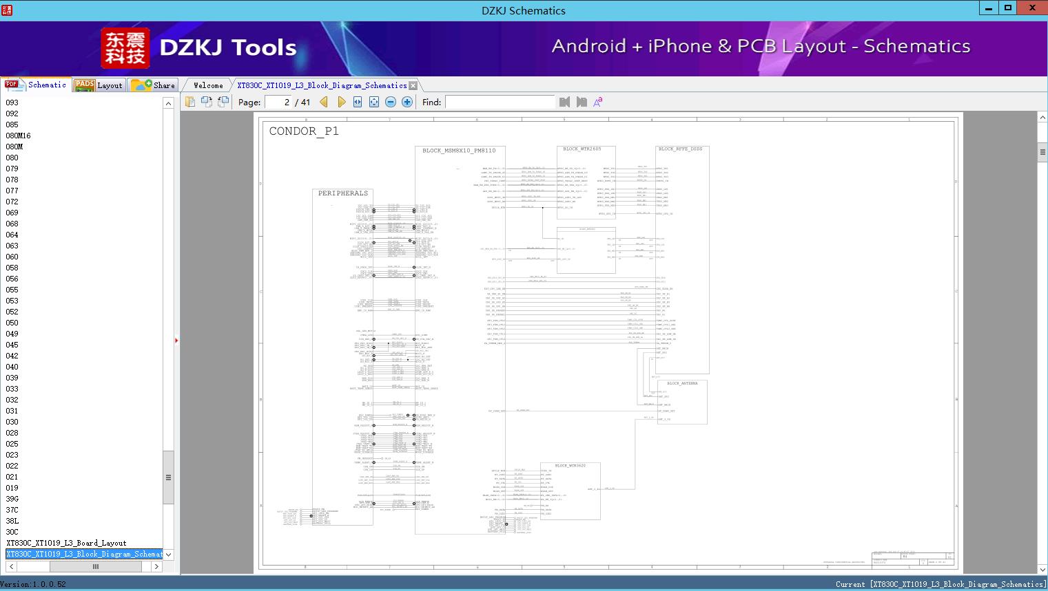Click the page number input box
Screen dimensions: 1048x591
click(x=278, y=102)
